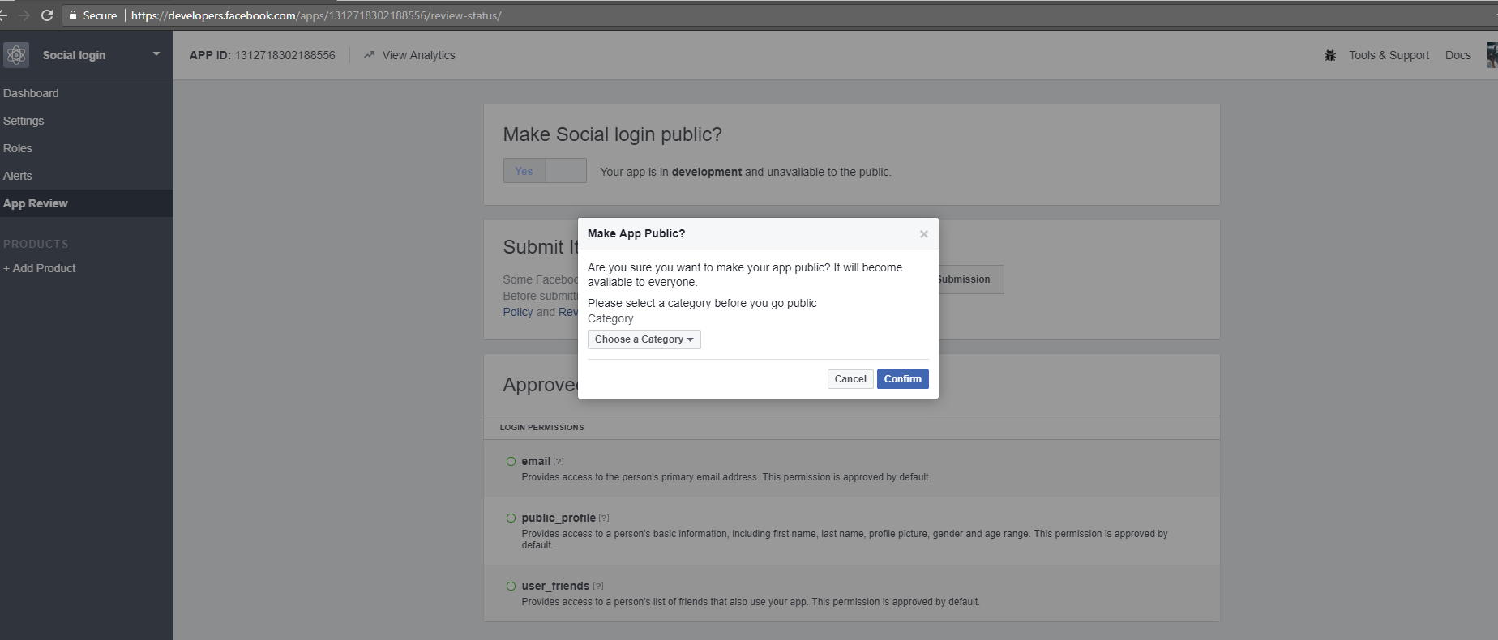Click the user_friends permission circle icon

coord(511,587)
